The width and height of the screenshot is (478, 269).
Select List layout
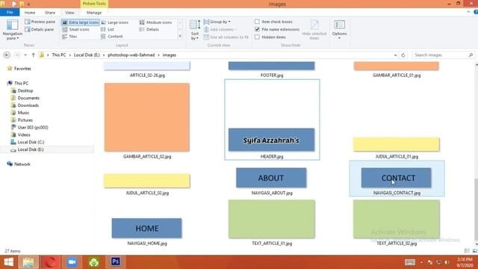click(x=108, y=30)
